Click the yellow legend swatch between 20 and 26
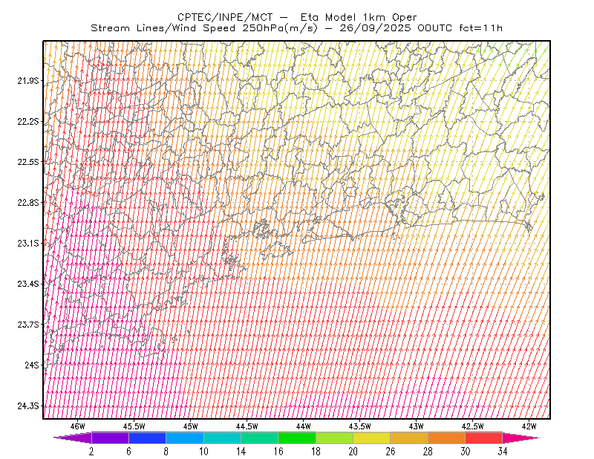This screenshot has height=459, width=594. tap(372, 437)
